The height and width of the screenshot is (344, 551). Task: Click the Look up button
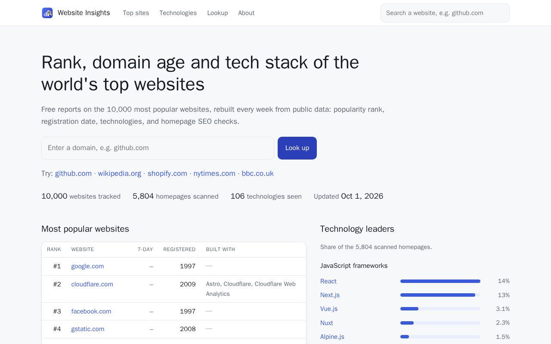pyautogui.click(x=297, y=148)
